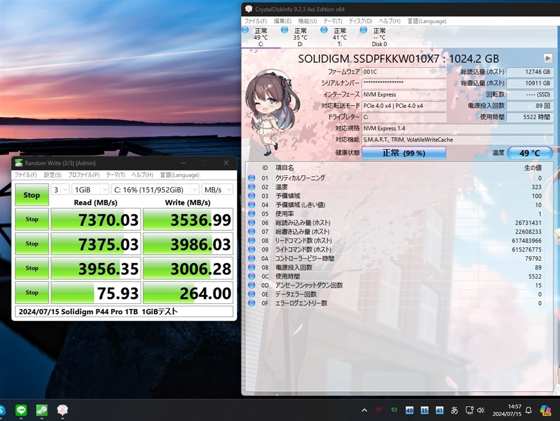Click next disk arrow button in CrystalDiskInfo
This screenshot has width=560, height=421.
point(547,58)
